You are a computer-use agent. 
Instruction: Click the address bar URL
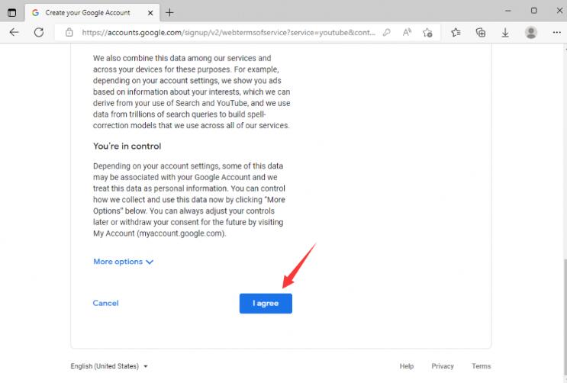click(228, 33)
